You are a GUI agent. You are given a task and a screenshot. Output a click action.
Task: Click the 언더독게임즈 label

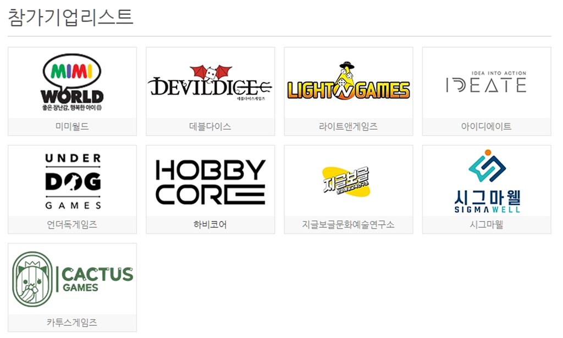coord(72,225)
